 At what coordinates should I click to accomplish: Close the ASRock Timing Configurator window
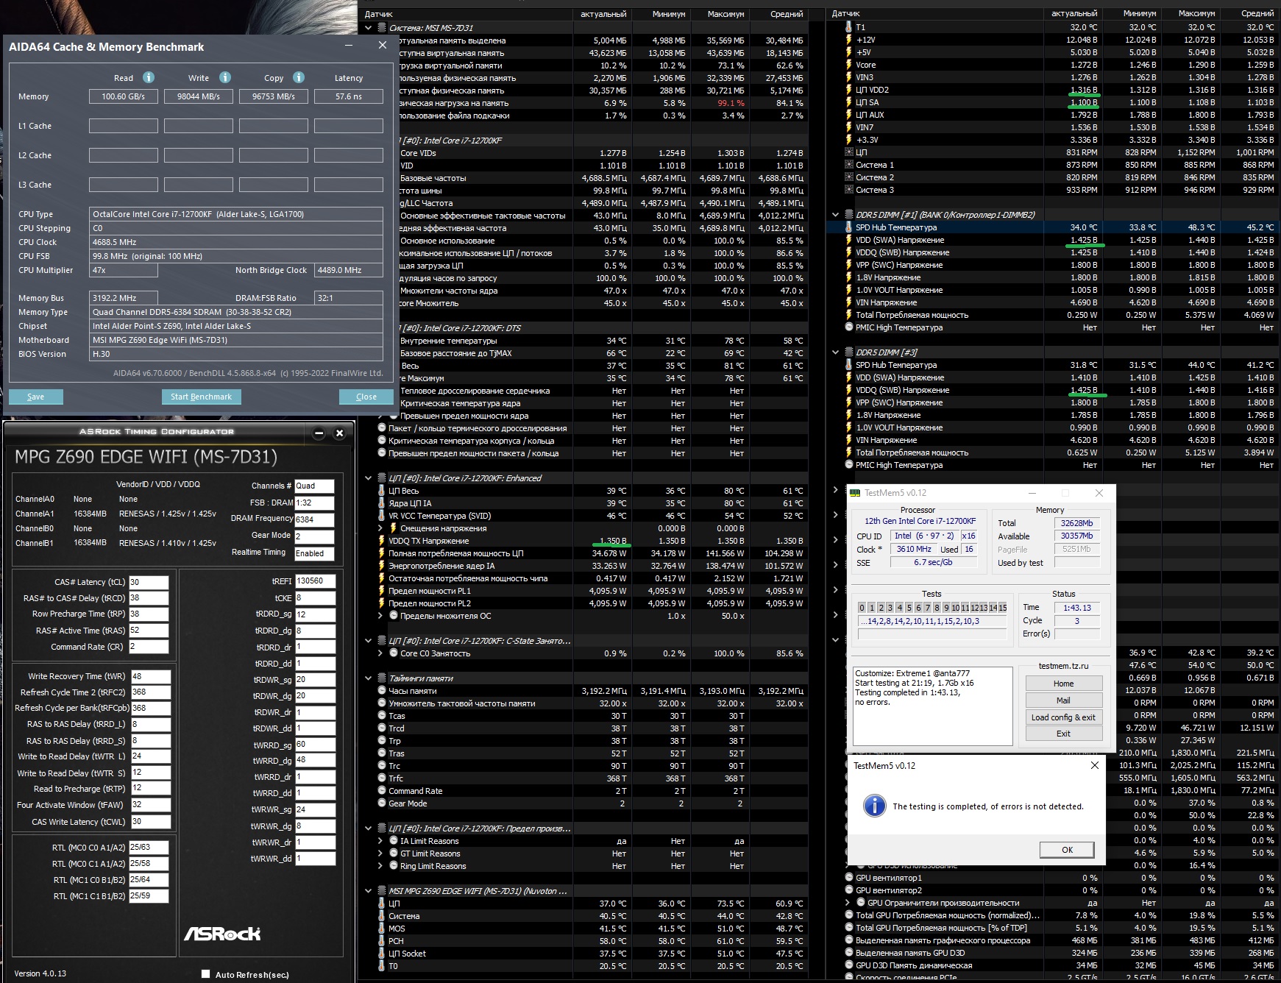pos(339,433)
